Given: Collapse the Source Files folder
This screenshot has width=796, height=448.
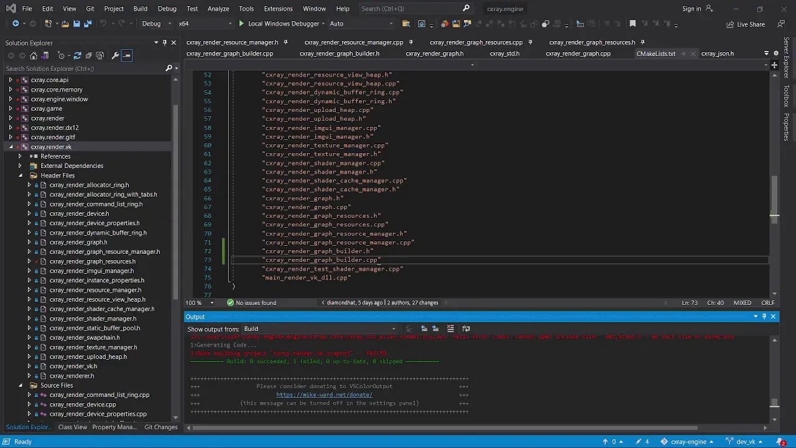Looking at the screenshot, I should (x=20, y=385).
